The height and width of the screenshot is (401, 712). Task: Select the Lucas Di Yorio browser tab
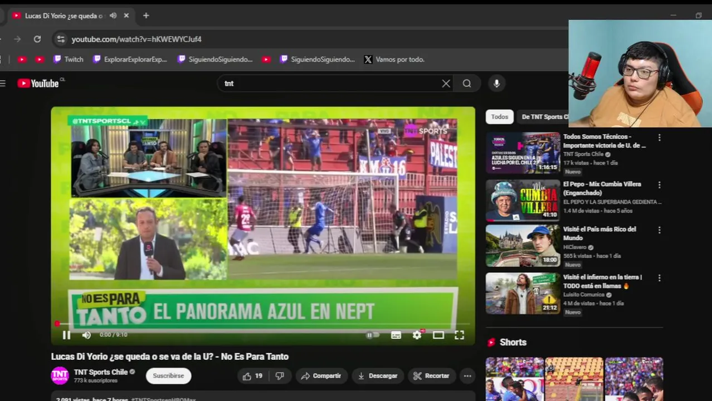click(64, 16)
